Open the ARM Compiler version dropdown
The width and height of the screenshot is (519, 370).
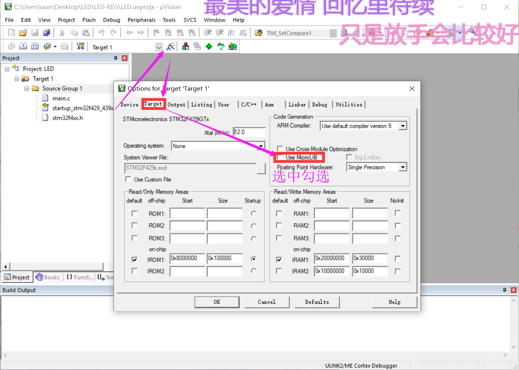[403, 126]
